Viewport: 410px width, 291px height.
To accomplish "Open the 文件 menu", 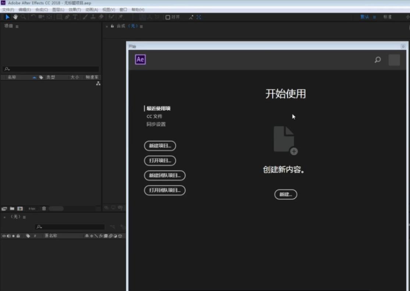I will pyautogui.click(x=7, y=9).
